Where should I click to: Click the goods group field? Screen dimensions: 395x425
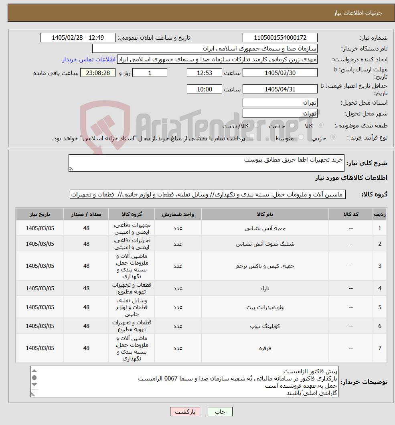208,194
